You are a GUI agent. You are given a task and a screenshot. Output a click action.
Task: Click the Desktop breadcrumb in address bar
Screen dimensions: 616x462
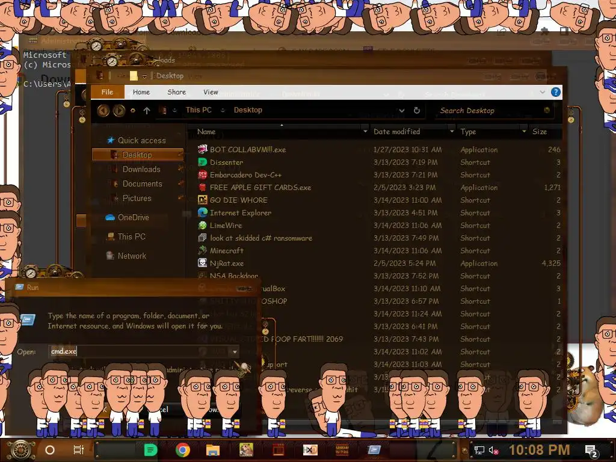pos(248,110)
